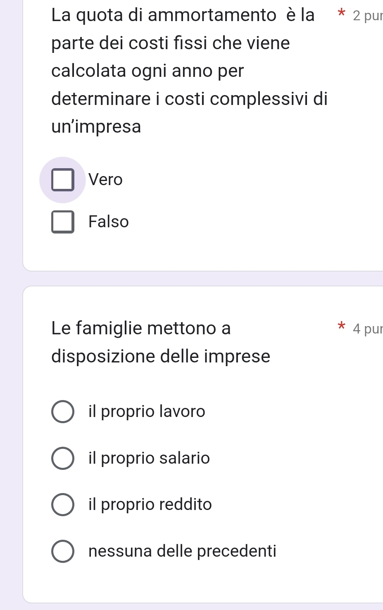Click the 'Vero' option label text
This screenshot has height=610, width=383.
pos(105,180)
